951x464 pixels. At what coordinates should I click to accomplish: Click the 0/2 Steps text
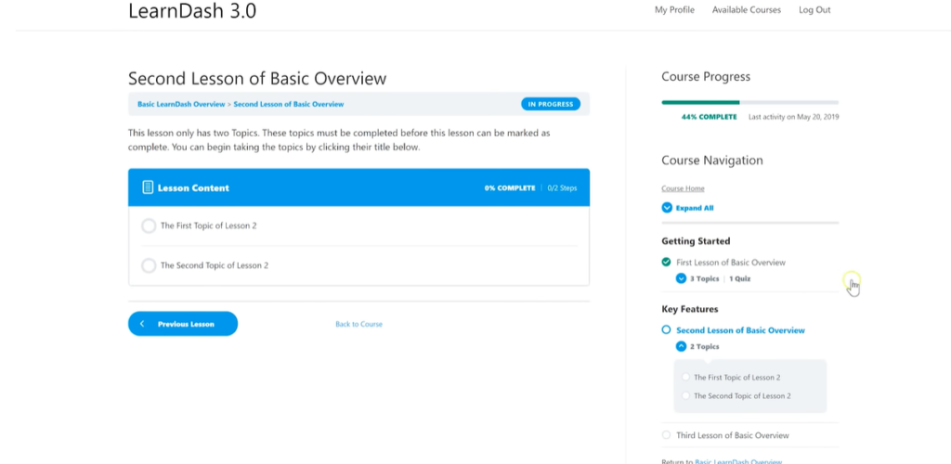(x=562, y=187)
